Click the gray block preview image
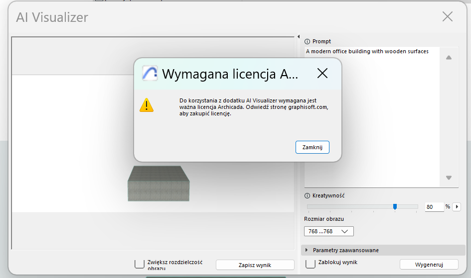The width and height of the screenshot is (471, 278). point(158,184)
